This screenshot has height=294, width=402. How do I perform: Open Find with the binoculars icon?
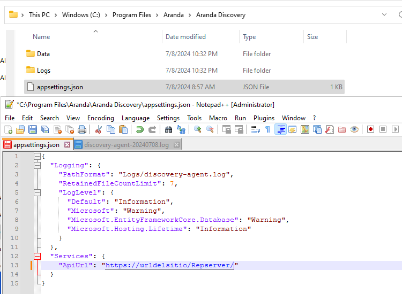pyautogui.click(x=169, y=129)
